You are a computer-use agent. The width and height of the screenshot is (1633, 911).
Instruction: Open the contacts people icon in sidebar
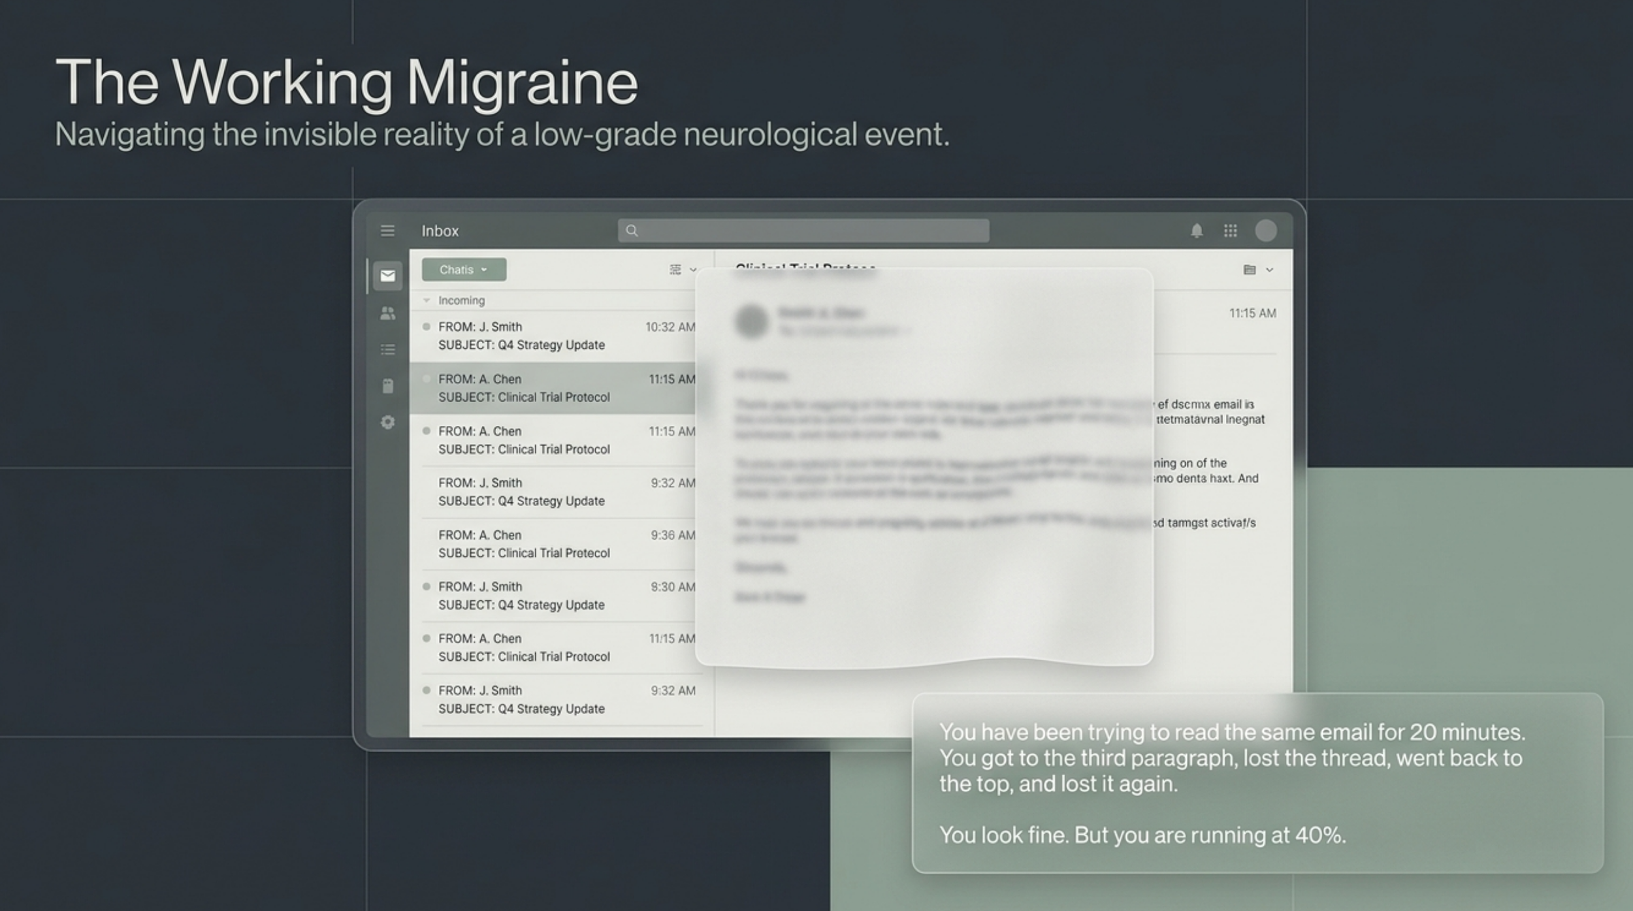click(387, 313)
